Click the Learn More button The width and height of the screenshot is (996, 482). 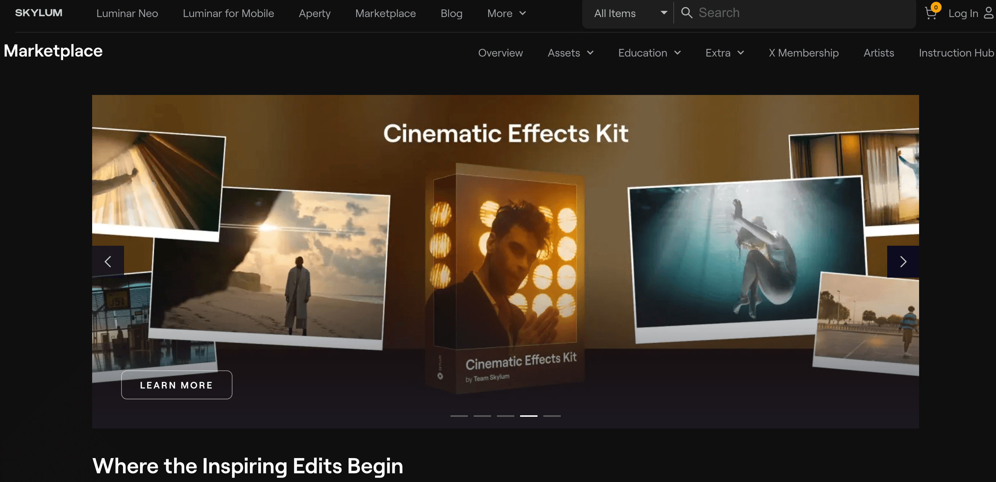click(177, 385)
